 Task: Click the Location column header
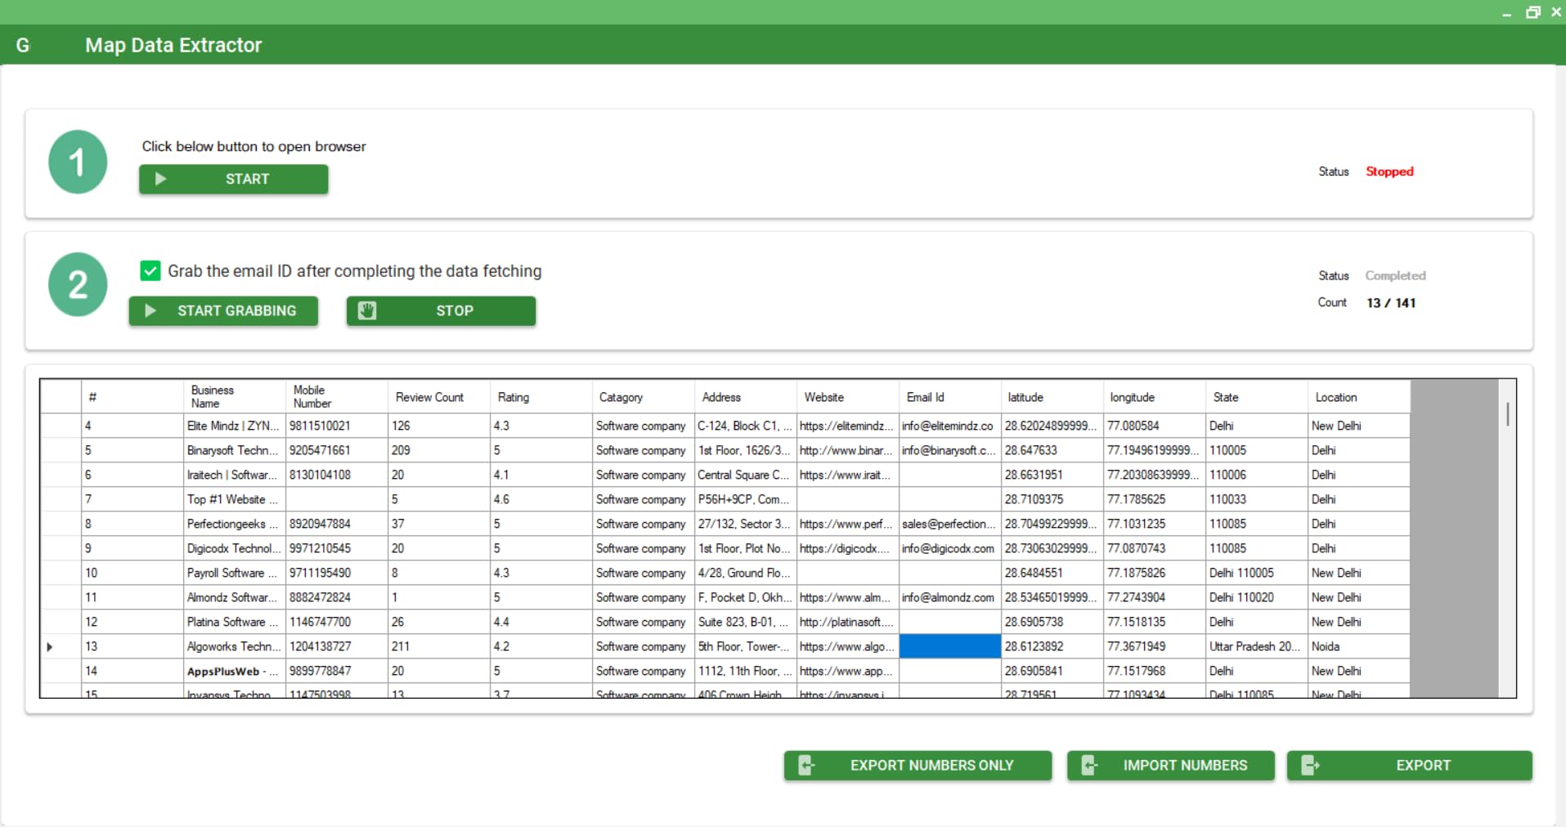click(x=1359, y=396)
